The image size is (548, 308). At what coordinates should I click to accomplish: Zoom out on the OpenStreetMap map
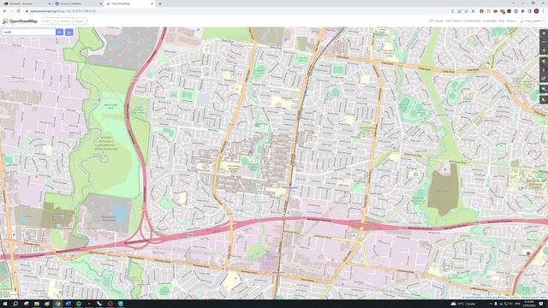pos(544,42)
